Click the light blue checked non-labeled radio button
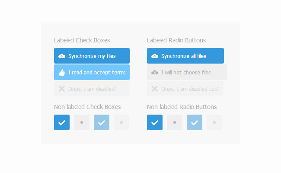Screen dimensions: 281x173 (195, 122)
